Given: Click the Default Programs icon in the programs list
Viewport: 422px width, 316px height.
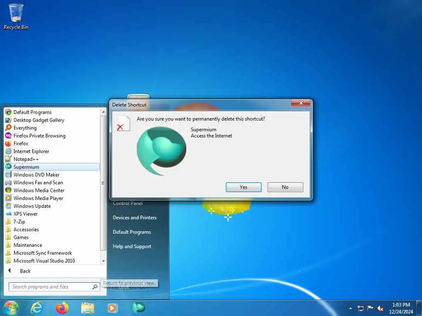Looking at the screenshot, I should [8, 112].
